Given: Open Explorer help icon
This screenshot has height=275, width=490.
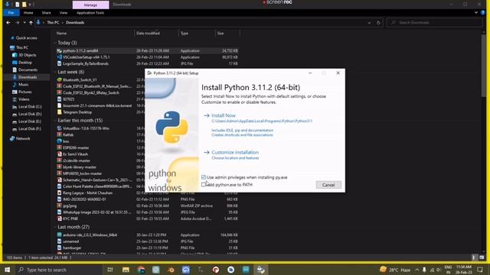Looking at the screenshot, I should (x=483, y=13).
